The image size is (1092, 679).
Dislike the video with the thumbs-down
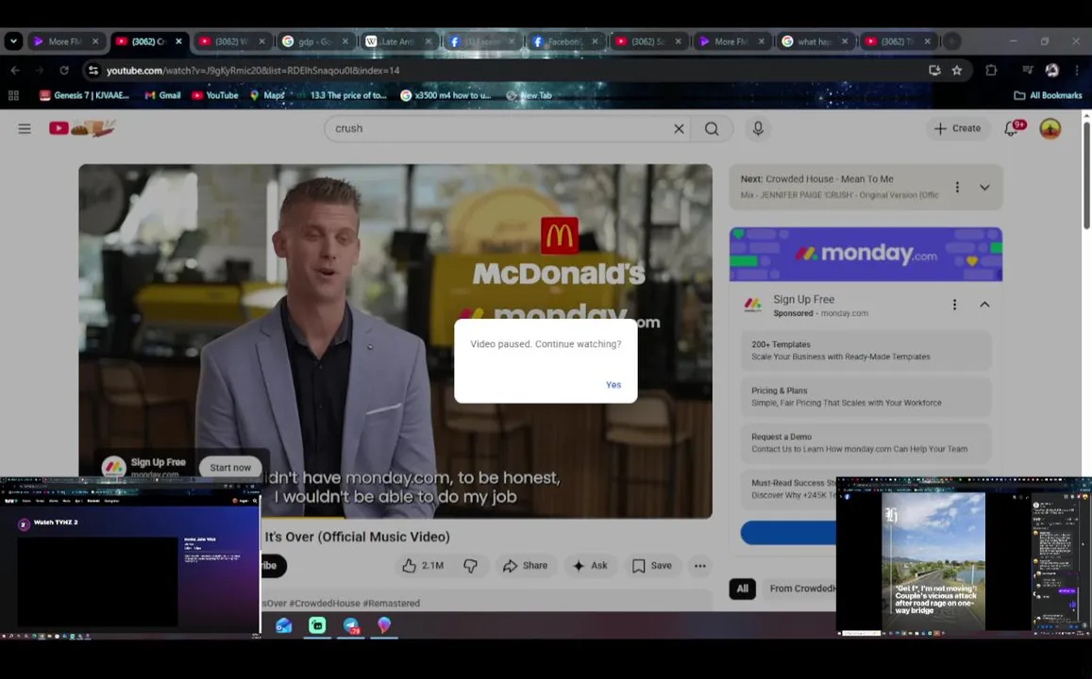[x=471, y=566]
